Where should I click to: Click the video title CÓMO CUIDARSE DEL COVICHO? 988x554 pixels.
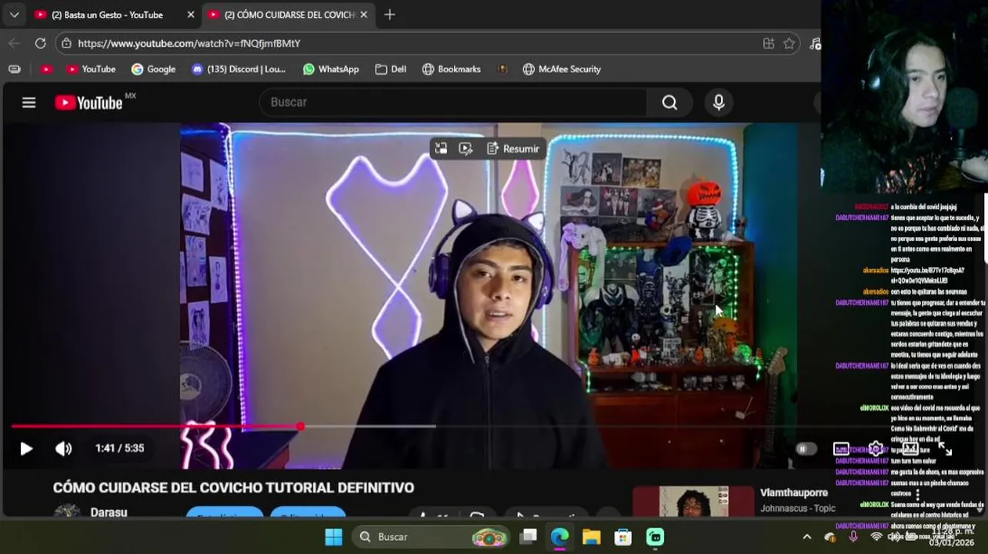[233, 488]
